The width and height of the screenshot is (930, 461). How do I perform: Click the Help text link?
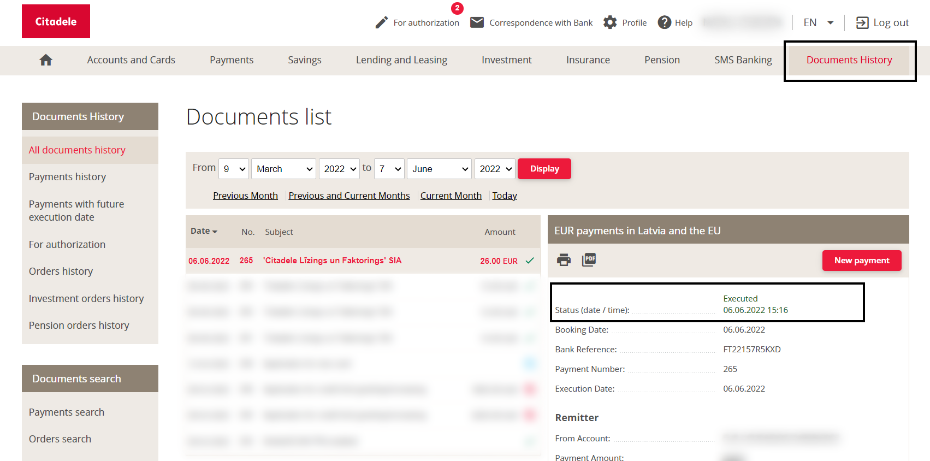684,22
